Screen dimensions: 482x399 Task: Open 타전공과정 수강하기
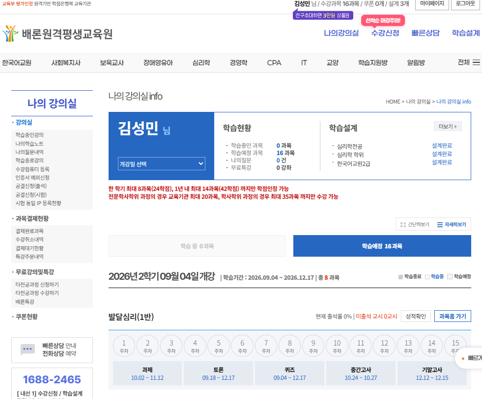tap(37, 293)
